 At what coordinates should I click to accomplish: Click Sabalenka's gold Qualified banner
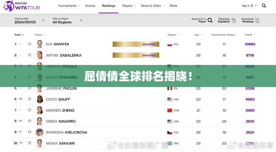pyautogui.click(x=136, y=55)
